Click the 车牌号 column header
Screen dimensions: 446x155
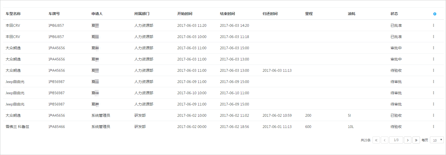click(x=54, y=14)
